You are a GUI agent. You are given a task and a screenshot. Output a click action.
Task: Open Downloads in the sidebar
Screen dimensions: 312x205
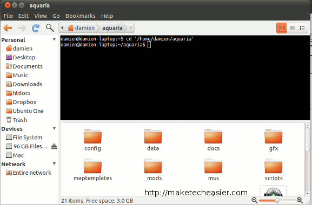24,84
